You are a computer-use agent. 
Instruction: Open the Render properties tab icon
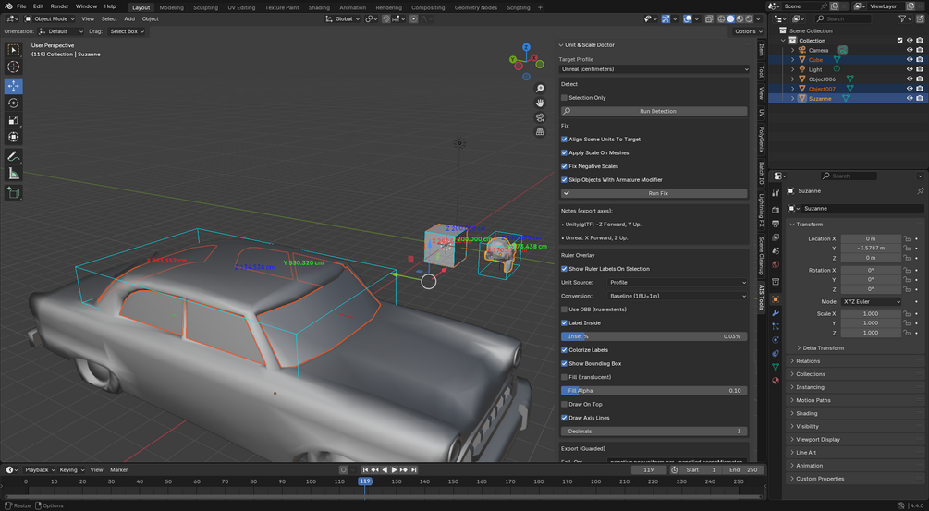tap(776, 210)
